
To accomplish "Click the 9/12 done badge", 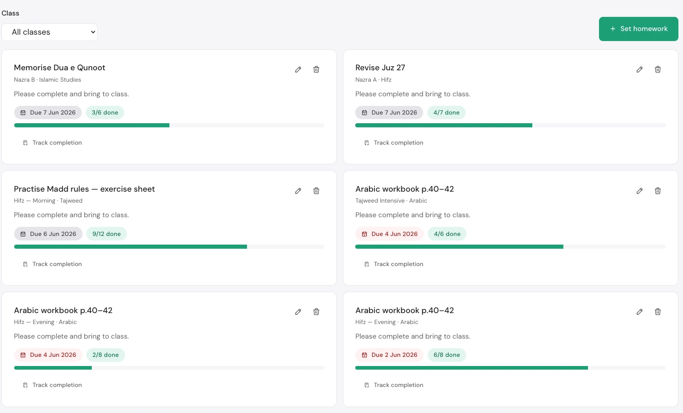I will 107,234.
